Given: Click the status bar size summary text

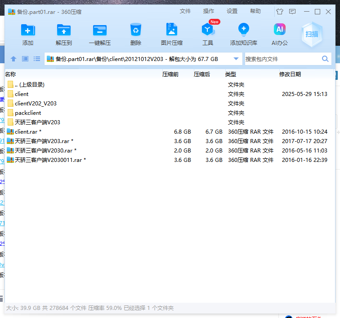Looking at the screenshot, I should 90,308.
